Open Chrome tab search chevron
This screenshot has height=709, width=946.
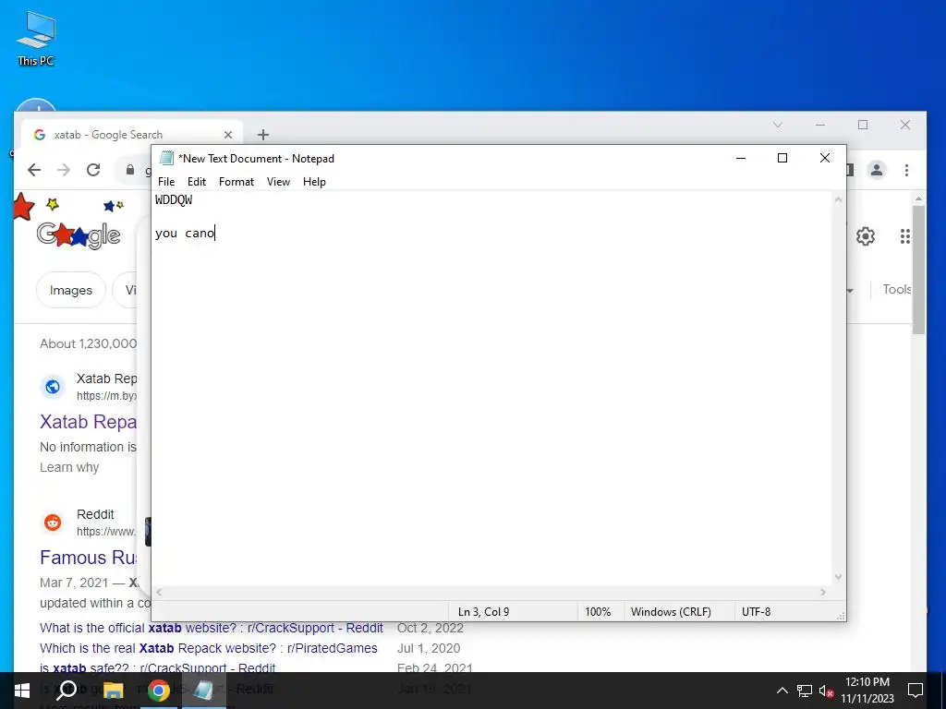[x=778, y=125]
